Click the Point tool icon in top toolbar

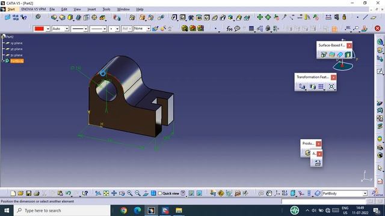357,17
